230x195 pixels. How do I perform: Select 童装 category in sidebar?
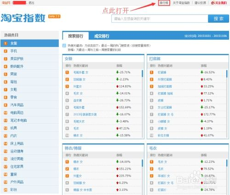29,174
